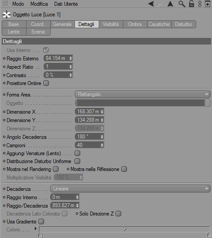This screenshot has height=238, width=212.
Task: Click Campioni stepper arrows
Action: pyautogui.click(x=102, y=145)
